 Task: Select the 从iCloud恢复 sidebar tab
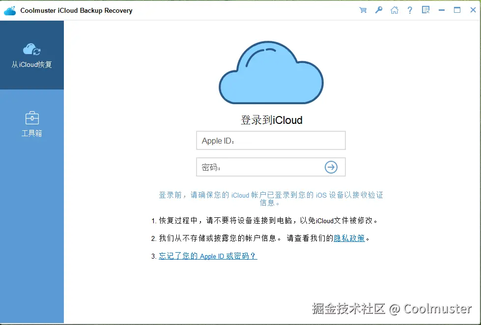[x=32, y=55]
